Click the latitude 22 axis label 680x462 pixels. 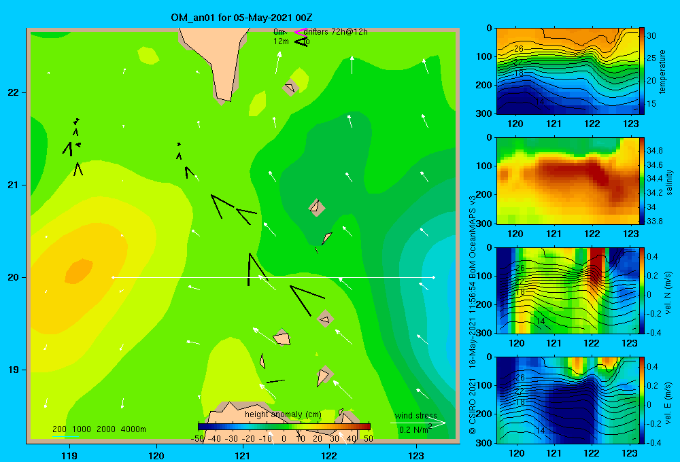click(14, 92)
